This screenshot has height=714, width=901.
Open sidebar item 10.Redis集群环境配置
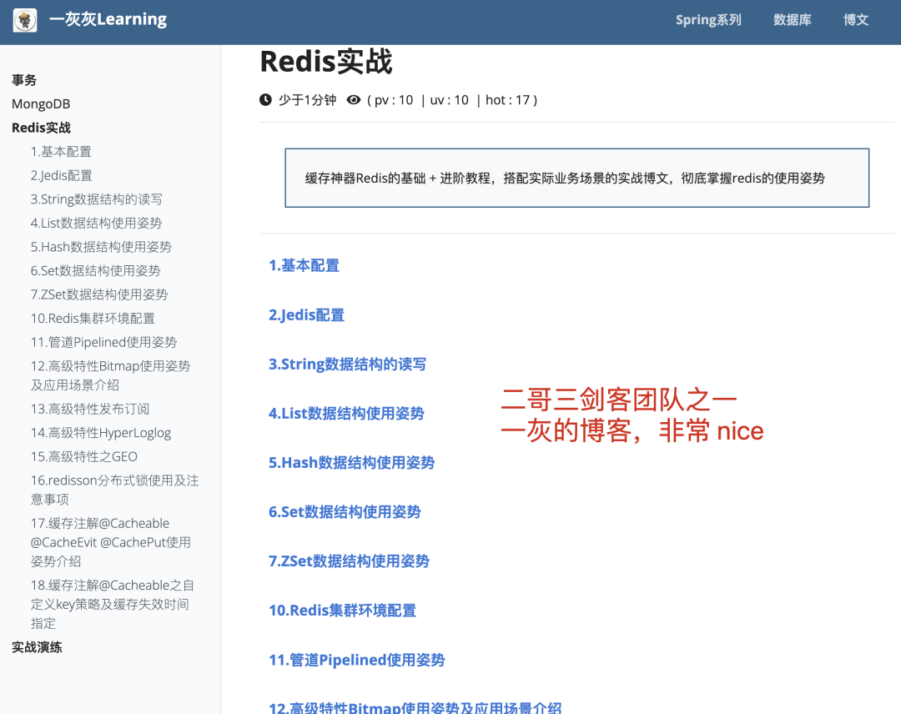(x=93, y=319)
